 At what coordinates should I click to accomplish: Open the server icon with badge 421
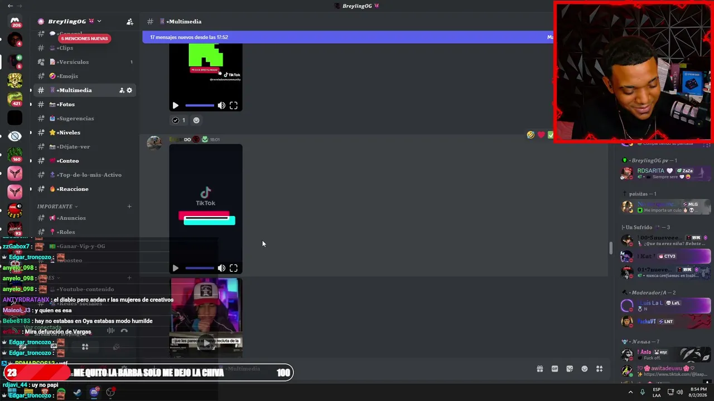click(15, 99)
